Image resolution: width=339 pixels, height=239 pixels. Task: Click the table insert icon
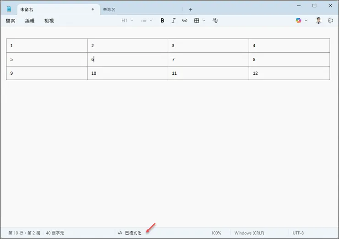pos(197,21)
